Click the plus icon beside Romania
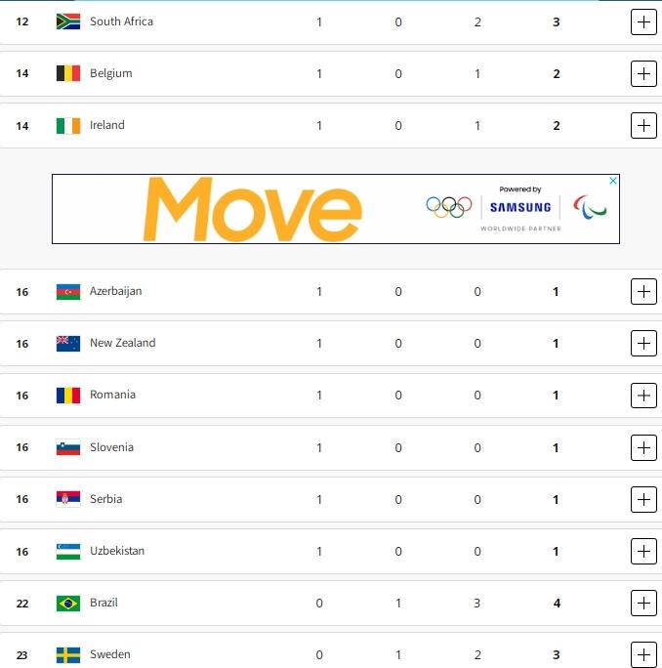This screenshot has width=662, height=668. (x=643, y=396)
